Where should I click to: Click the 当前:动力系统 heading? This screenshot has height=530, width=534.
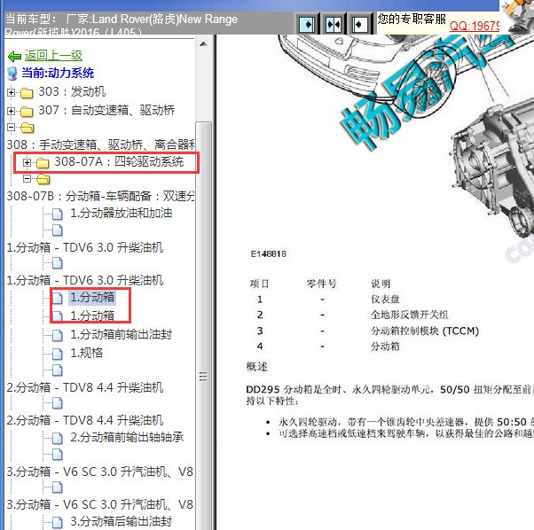[58, 73]
